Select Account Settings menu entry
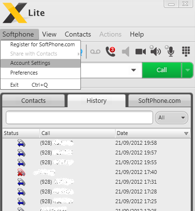The image size is (195, 211). [x=40, y=63]
